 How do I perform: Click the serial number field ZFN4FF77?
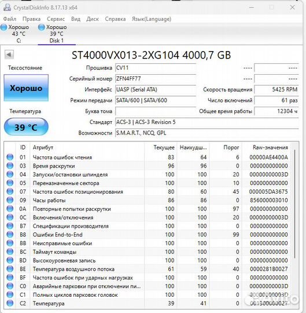(x=156, y=79)
